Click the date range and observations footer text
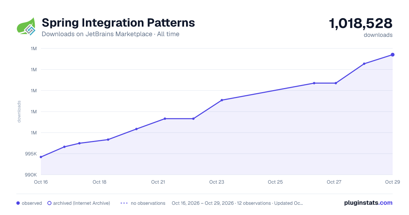Viewport: 409px width, 215px height. pos(237,203)
